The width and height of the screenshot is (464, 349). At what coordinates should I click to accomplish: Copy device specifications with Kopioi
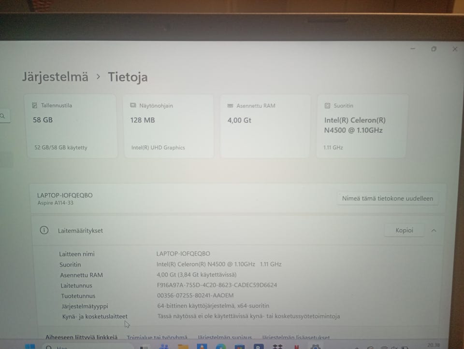point(404,230)
